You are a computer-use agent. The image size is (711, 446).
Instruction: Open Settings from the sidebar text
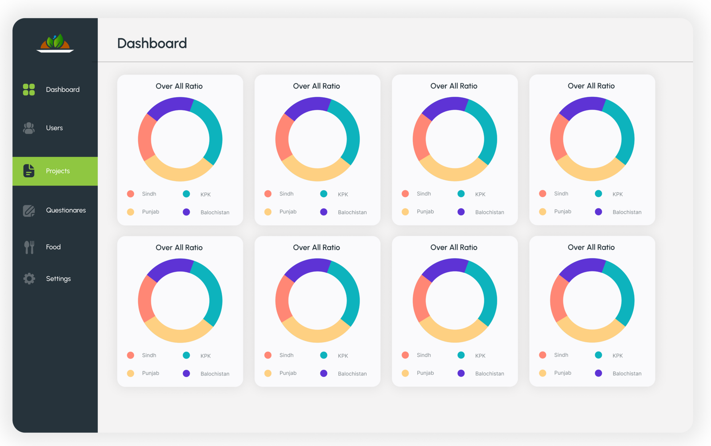coord(58,279)
